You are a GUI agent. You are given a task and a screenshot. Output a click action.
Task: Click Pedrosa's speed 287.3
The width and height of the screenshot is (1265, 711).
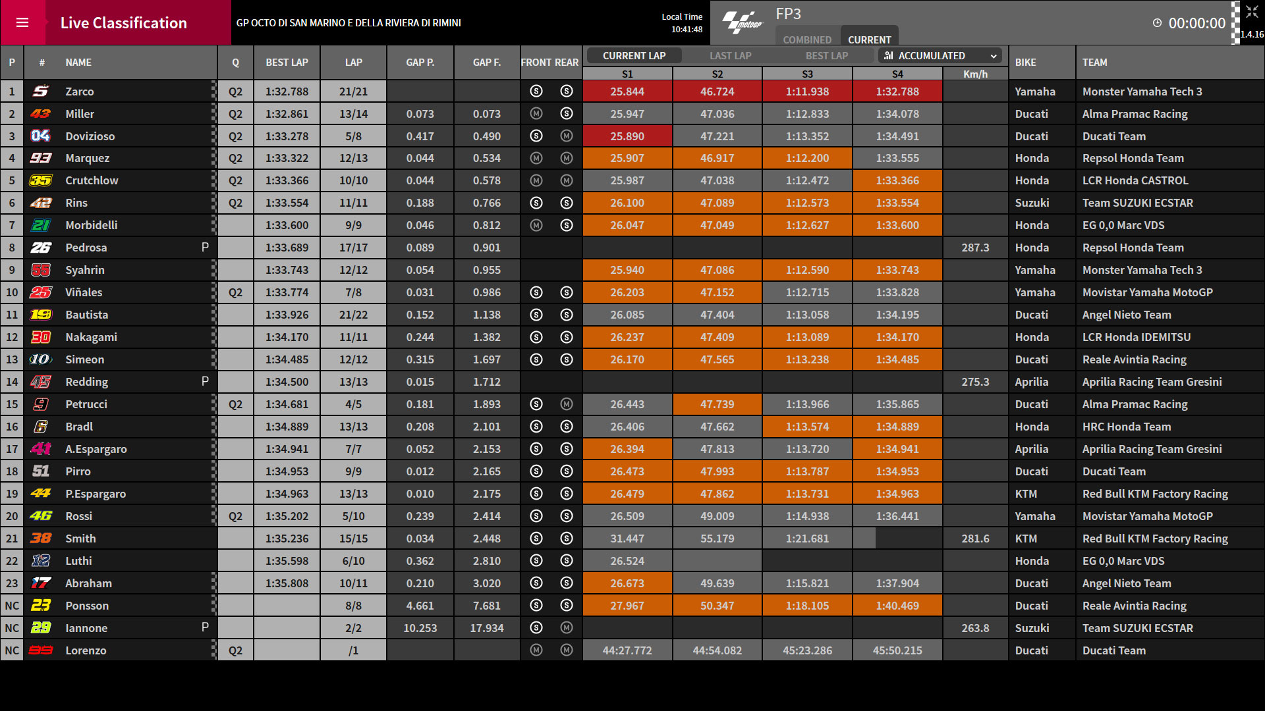975,248
